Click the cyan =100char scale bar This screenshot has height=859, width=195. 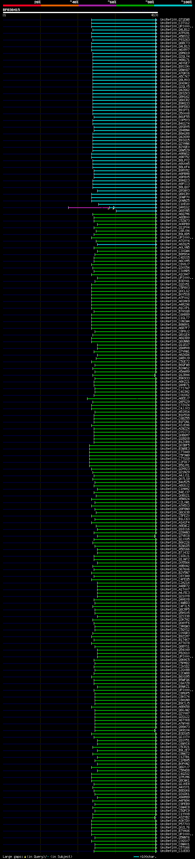point(136,857)
